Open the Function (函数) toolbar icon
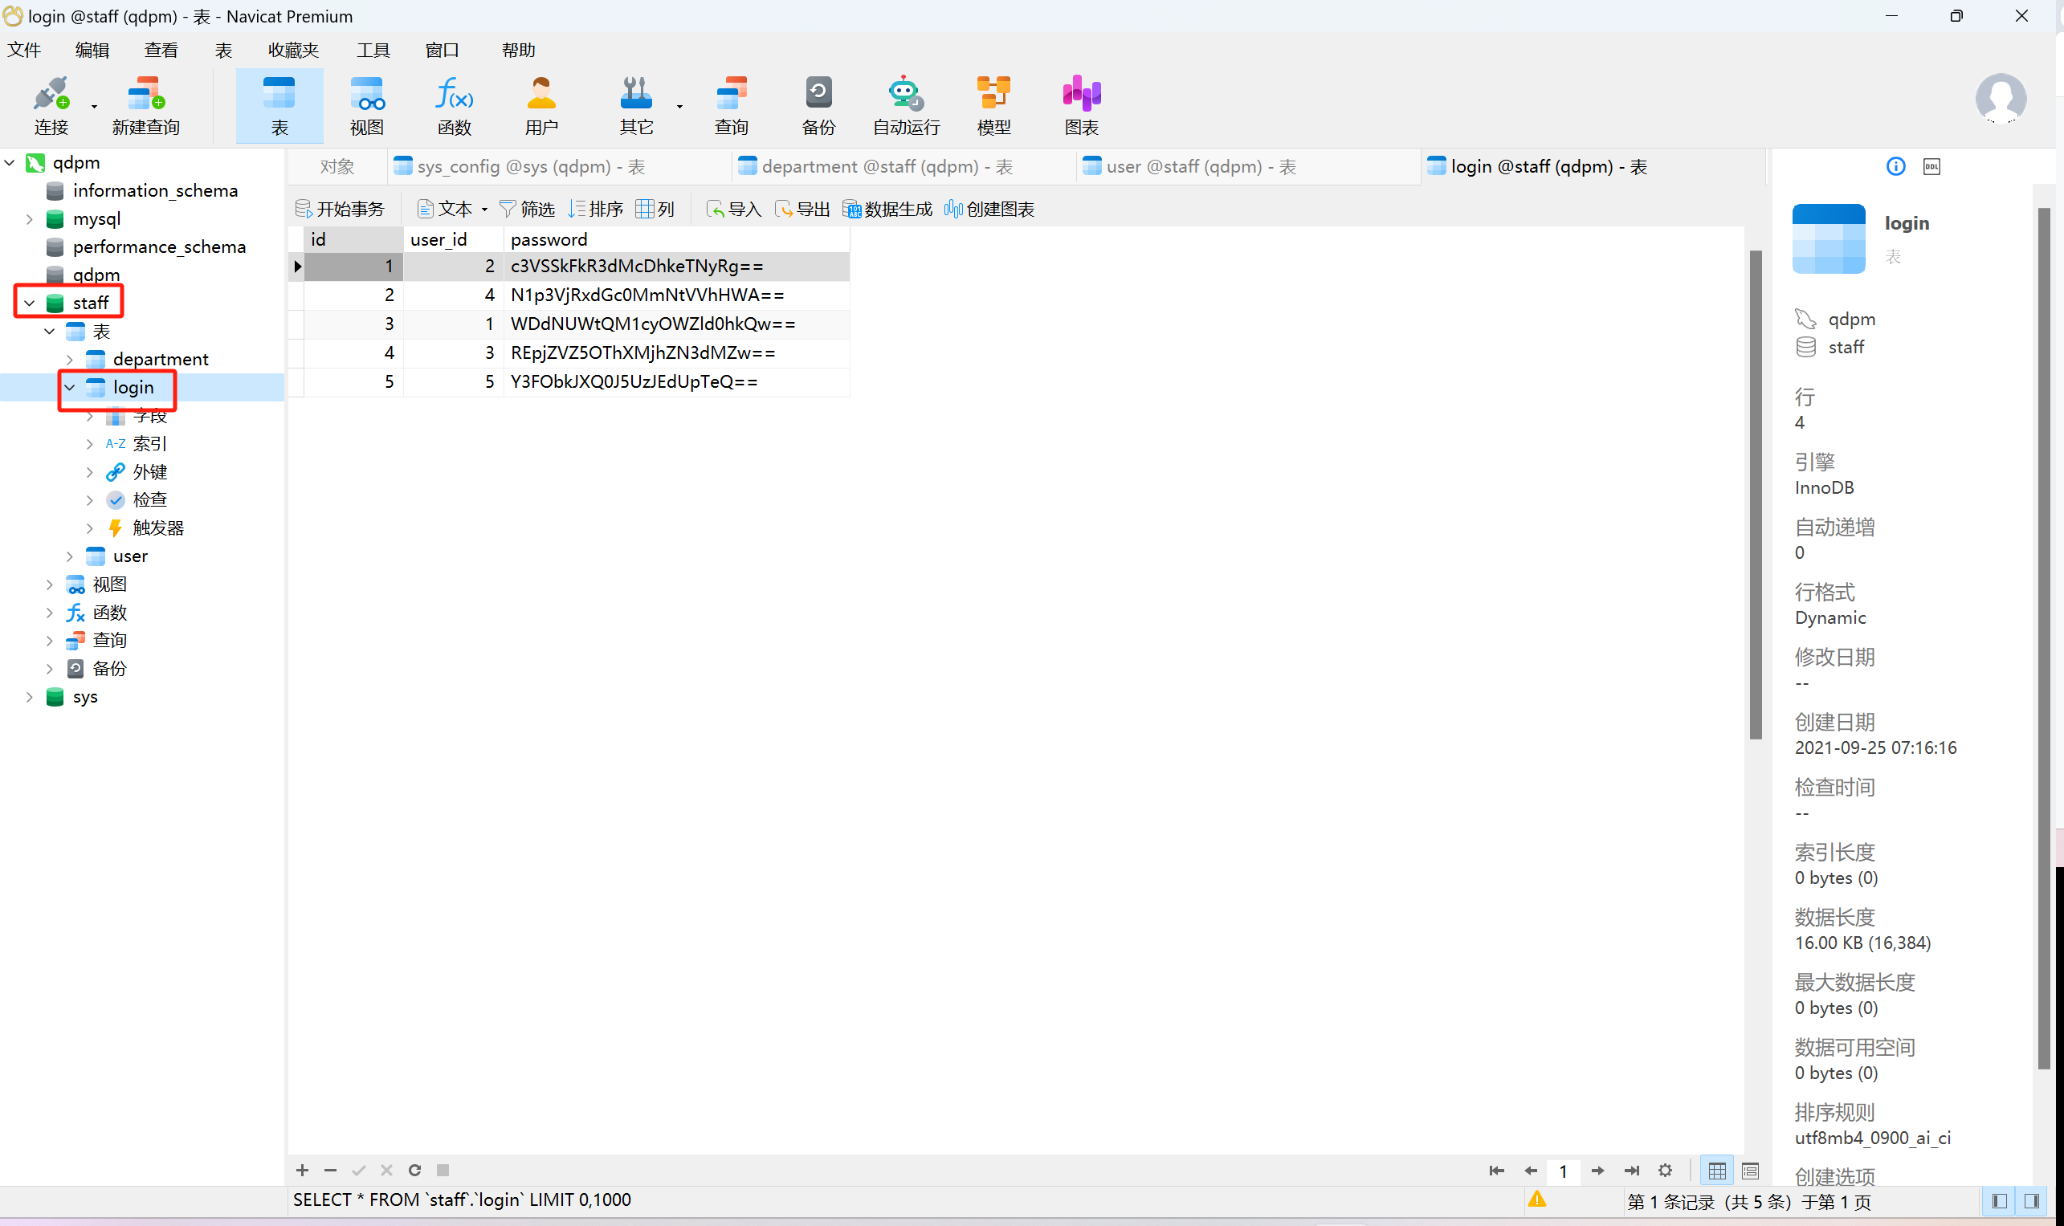 click(454, 105)
